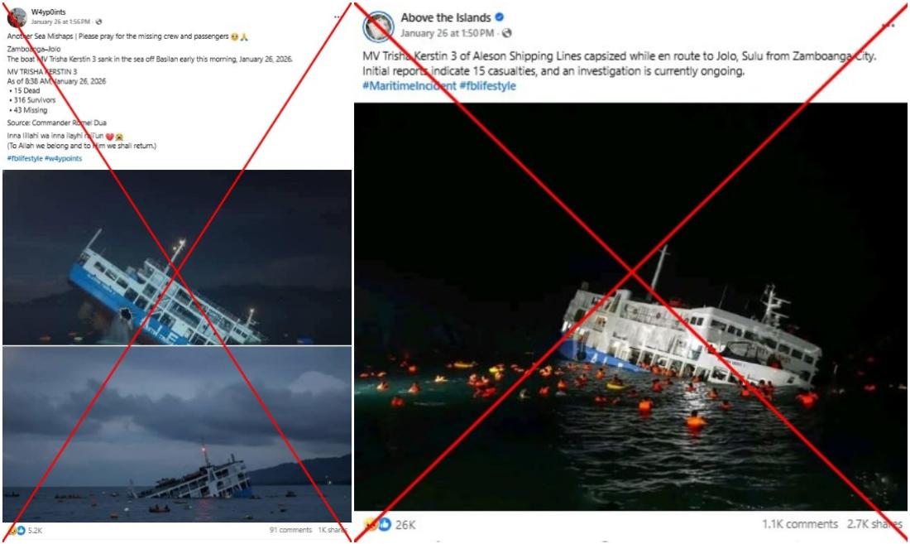Viewport: 910px width, 544px height.
Task: Click the #MaritimeIncident hashtag
Action: point(409,86)
